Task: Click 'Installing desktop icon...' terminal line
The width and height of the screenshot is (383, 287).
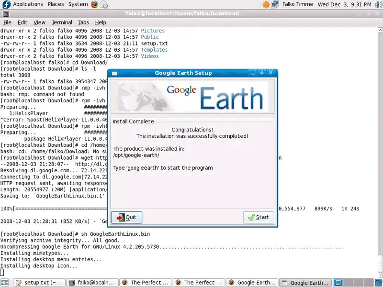Action: [39, 266]
